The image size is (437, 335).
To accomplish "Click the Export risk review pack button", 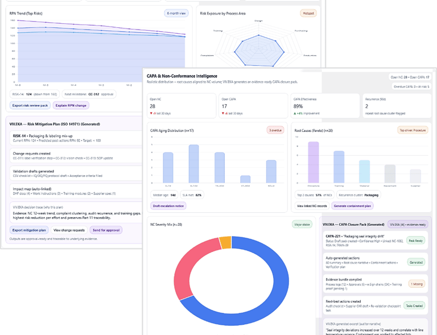I will coord(30,106).
